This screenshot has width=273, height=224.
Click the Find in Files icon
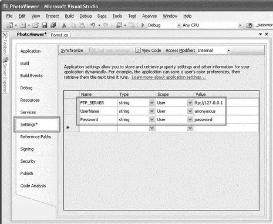click(x=249, y=25)
